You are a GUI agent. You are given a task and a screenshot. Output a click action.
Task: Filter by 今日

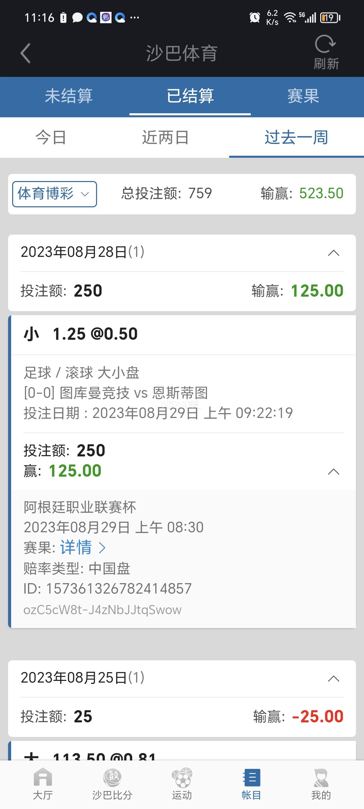pyautogui.click(x=51, y=138)
